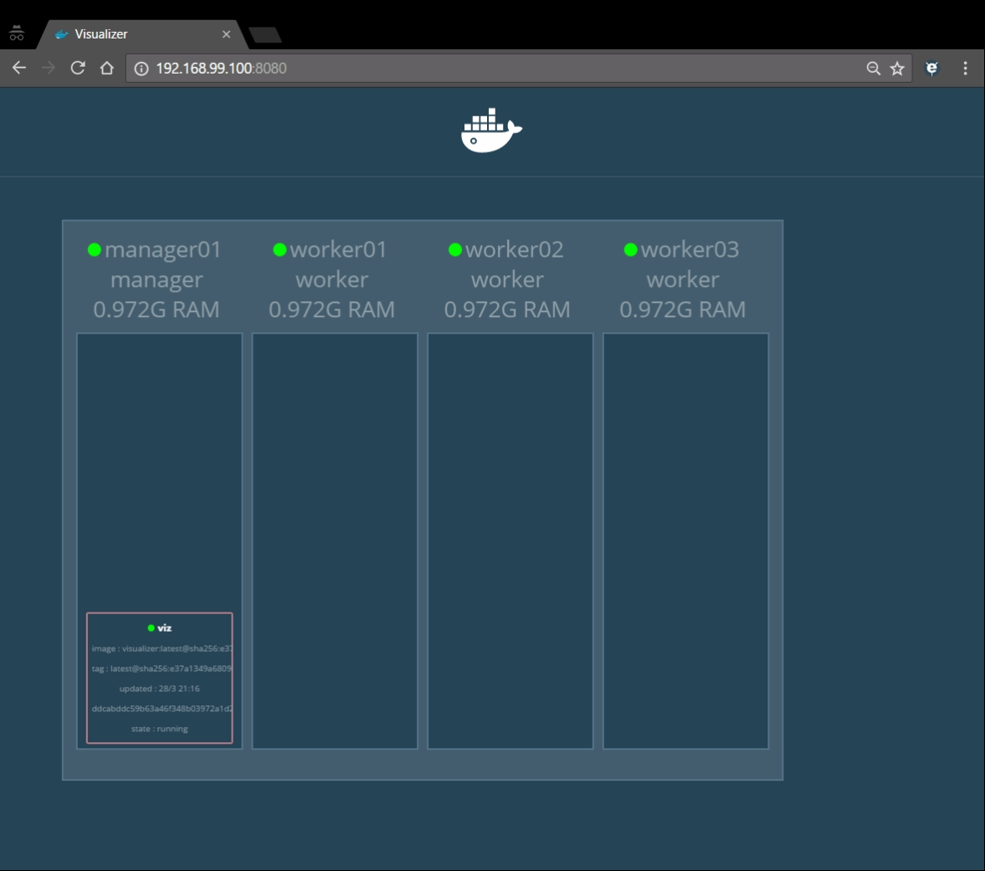Click the Docker whale logo
This screenshot has width=985, height=871.
[x=491, y=130]
